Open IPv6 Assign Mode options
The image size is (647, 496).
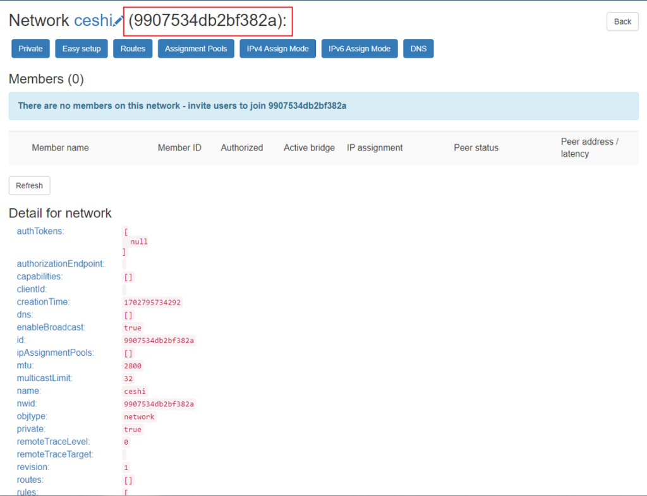coord(360,49)
